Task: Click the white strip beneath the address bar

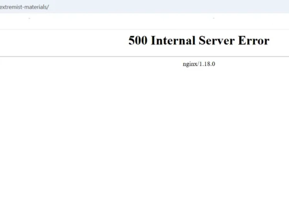Action: click(x=144, y=21)
